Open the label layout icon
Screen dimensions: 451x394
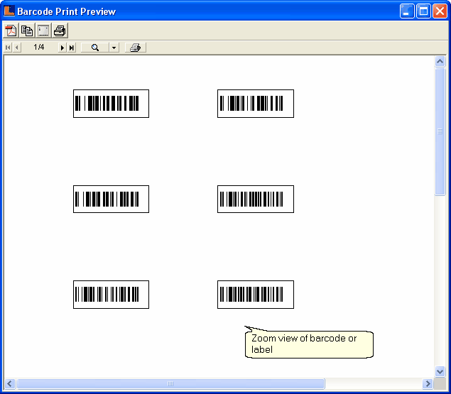pos(43,31)
